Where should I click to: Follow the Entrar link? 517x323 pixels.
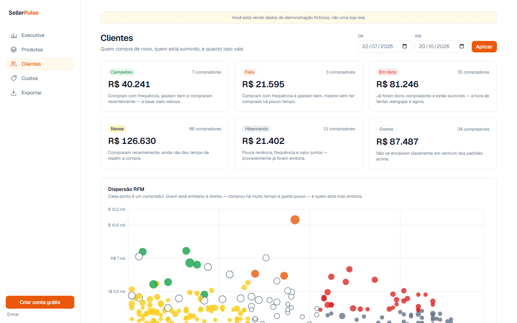tap(13, 314)
